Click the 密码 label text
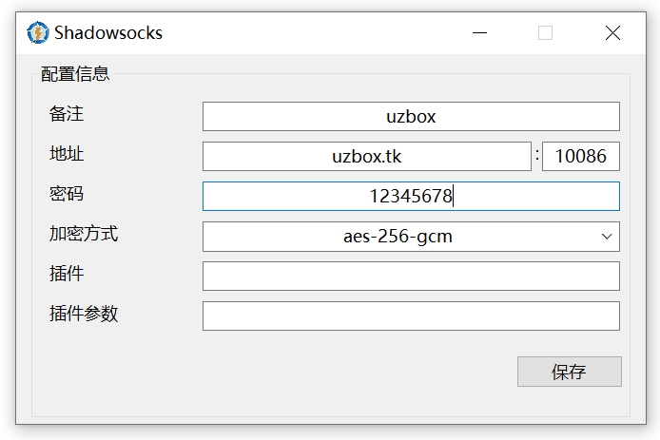Viewport: 660px width, 440px height. click(x=67, y=194)
